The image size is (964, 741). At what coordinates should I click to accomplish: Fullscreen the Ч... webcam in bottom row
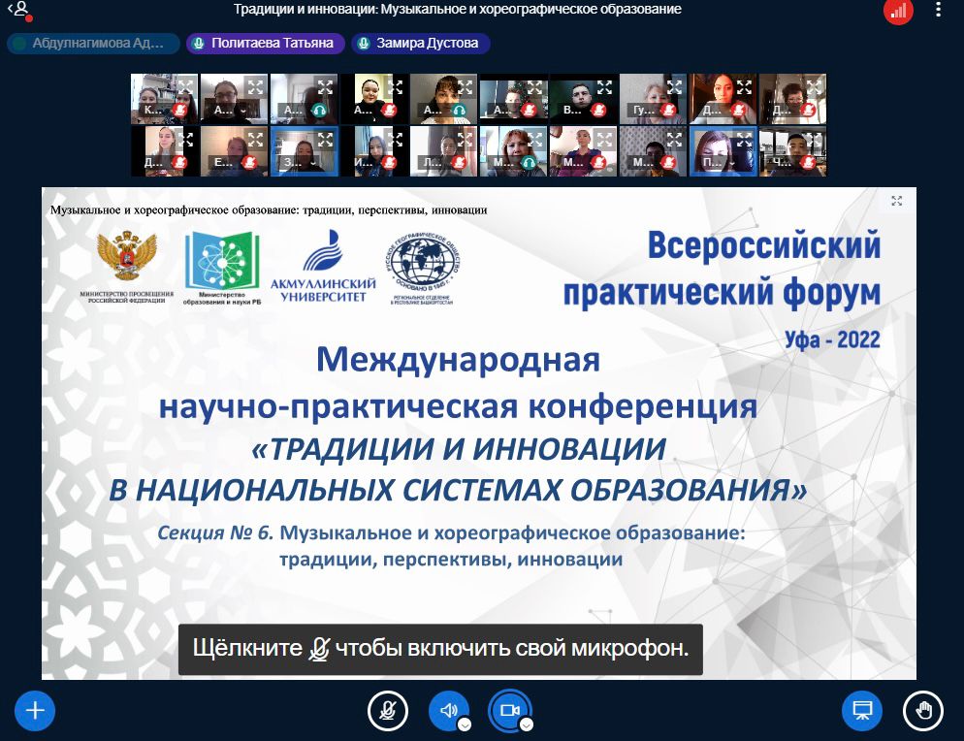[x=813, y=139]
